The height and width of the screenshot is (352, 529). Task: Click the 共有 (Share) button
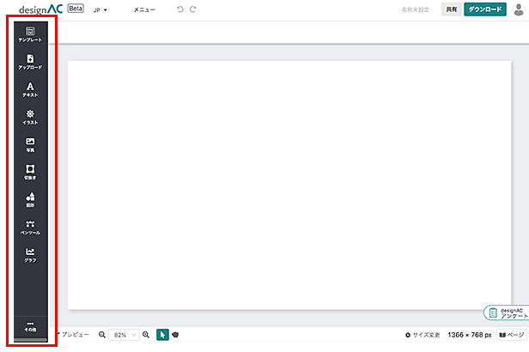pos(452,9)
